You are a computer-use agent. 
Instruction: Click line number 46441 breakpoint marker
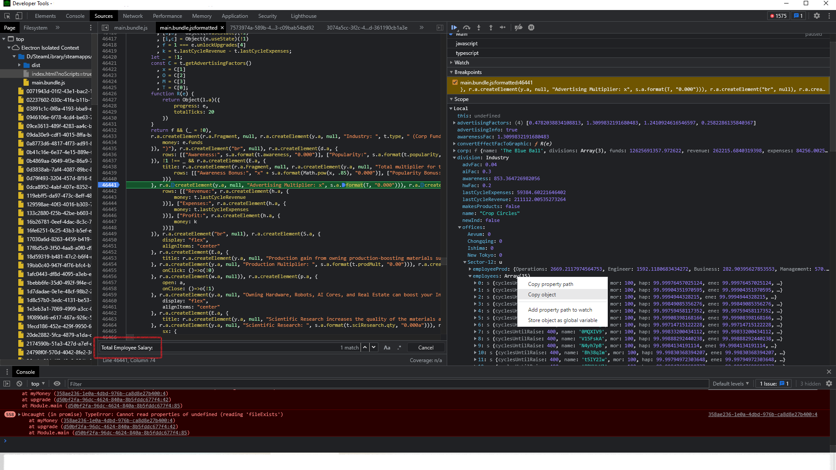point(110,185)
